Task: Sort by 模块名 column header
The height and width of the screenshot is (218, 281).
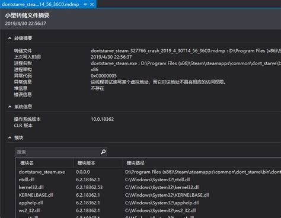Action: click(44, 163)
